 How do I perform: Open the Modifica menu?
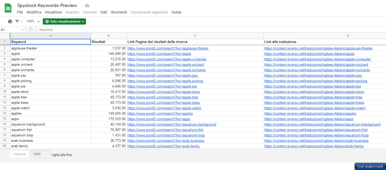[x=34, y=12]
